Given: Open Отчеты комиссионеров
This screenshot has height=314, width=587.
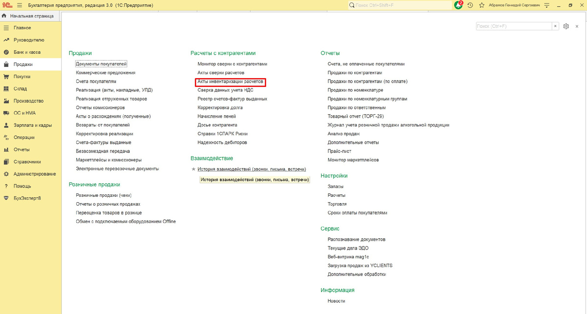Looking at the screenshot, I should [x=100, y=107].
